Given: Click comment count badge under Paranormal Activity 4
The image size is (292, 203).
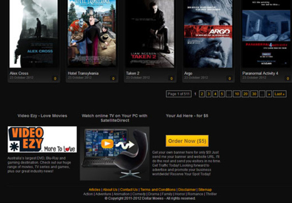Looking at the screenshot, I should (x=288, y=78).
